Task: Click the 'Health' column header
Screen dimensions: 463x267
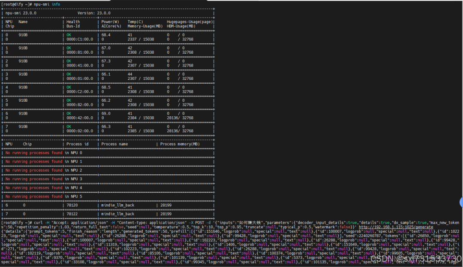Action: click(73, 21)
